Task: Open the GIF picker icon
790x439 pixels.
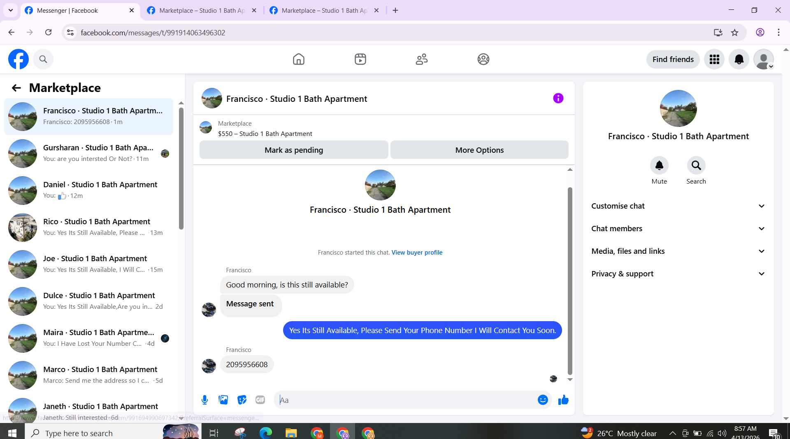Action: coord(260,400)
